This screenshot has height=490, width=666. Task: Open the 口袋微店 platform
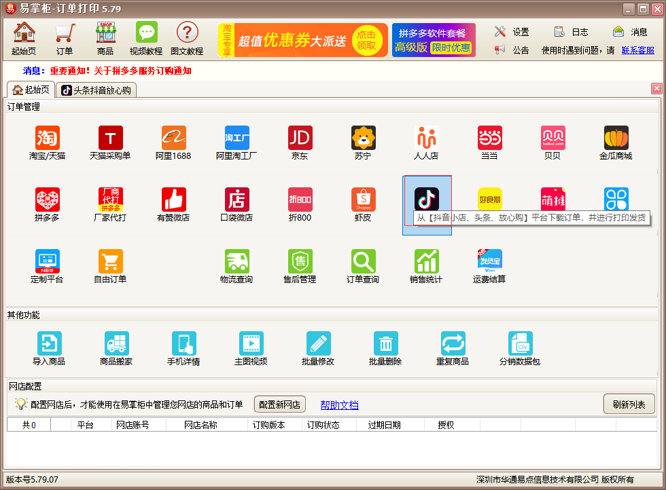tap(236, 205)
